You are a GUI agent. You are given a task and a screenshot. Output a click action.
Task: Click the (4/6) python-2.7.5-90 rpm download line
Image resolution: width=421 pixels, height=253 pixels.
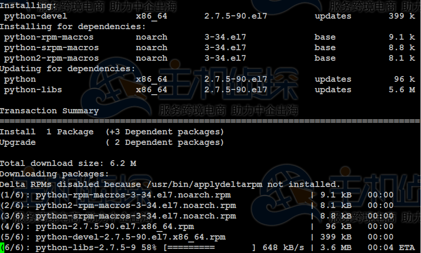(97, 227)
